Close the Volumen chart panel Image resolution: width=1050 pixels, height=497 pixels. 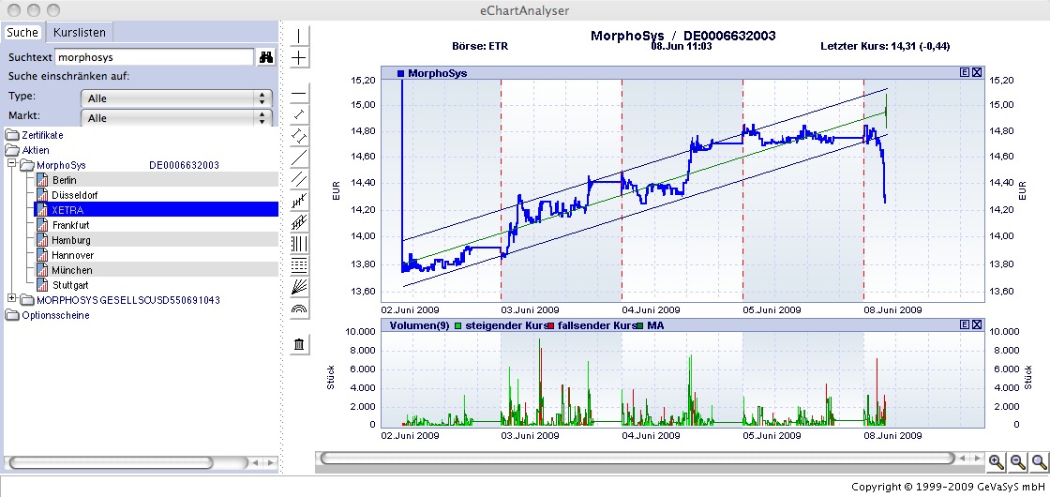point(976,324)
